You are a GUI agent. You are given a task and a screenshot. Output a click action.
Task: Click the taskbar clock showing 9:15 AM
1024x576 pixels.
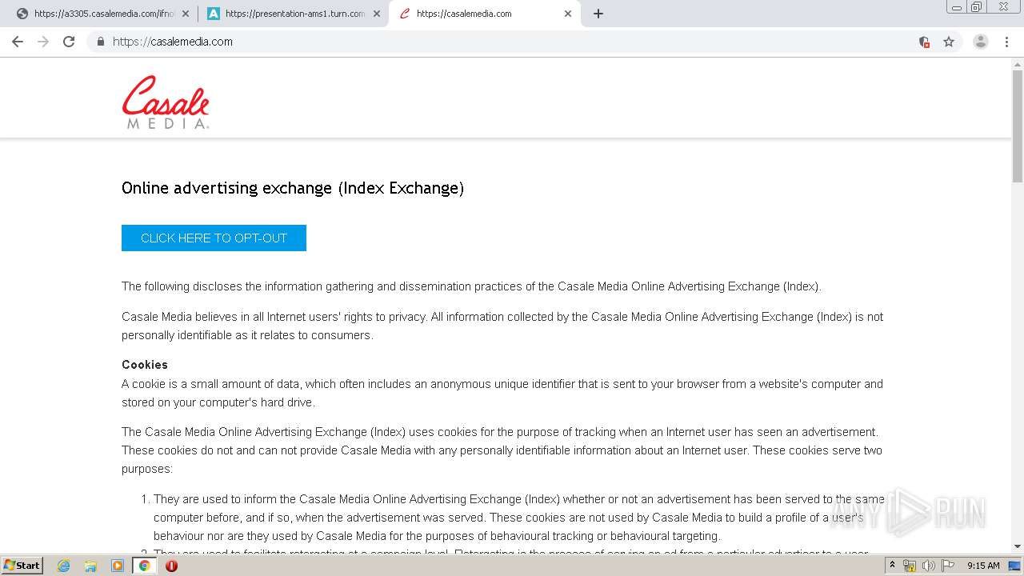(x=983, y=566)
